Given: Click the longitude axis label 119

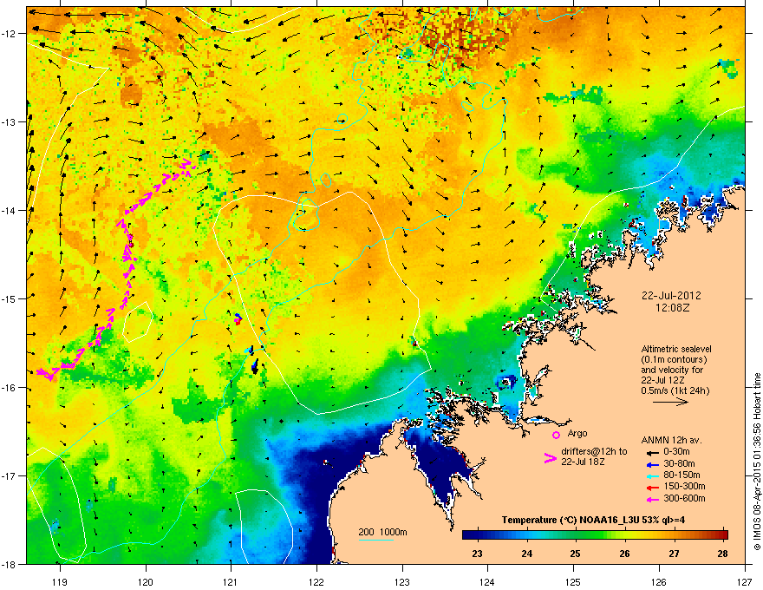Looking at the screenshot, I should [60, 581].
